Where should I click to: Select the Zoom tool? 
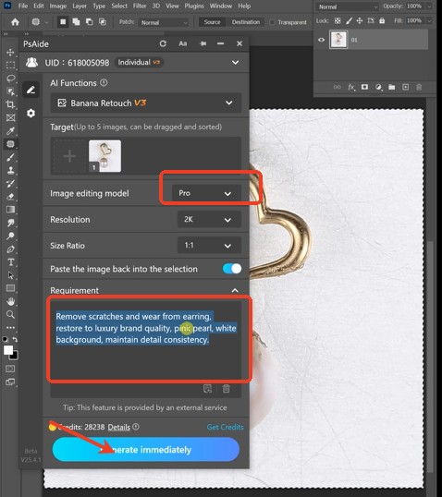(x=10, y=314)
